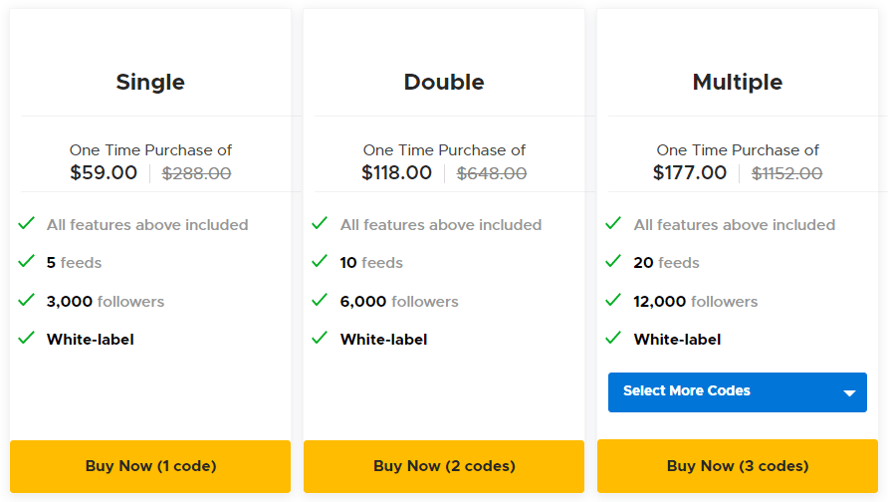Click the checkmark next to 12,000 followers
This screenshot has height=502, width=888.
point(613,300)
